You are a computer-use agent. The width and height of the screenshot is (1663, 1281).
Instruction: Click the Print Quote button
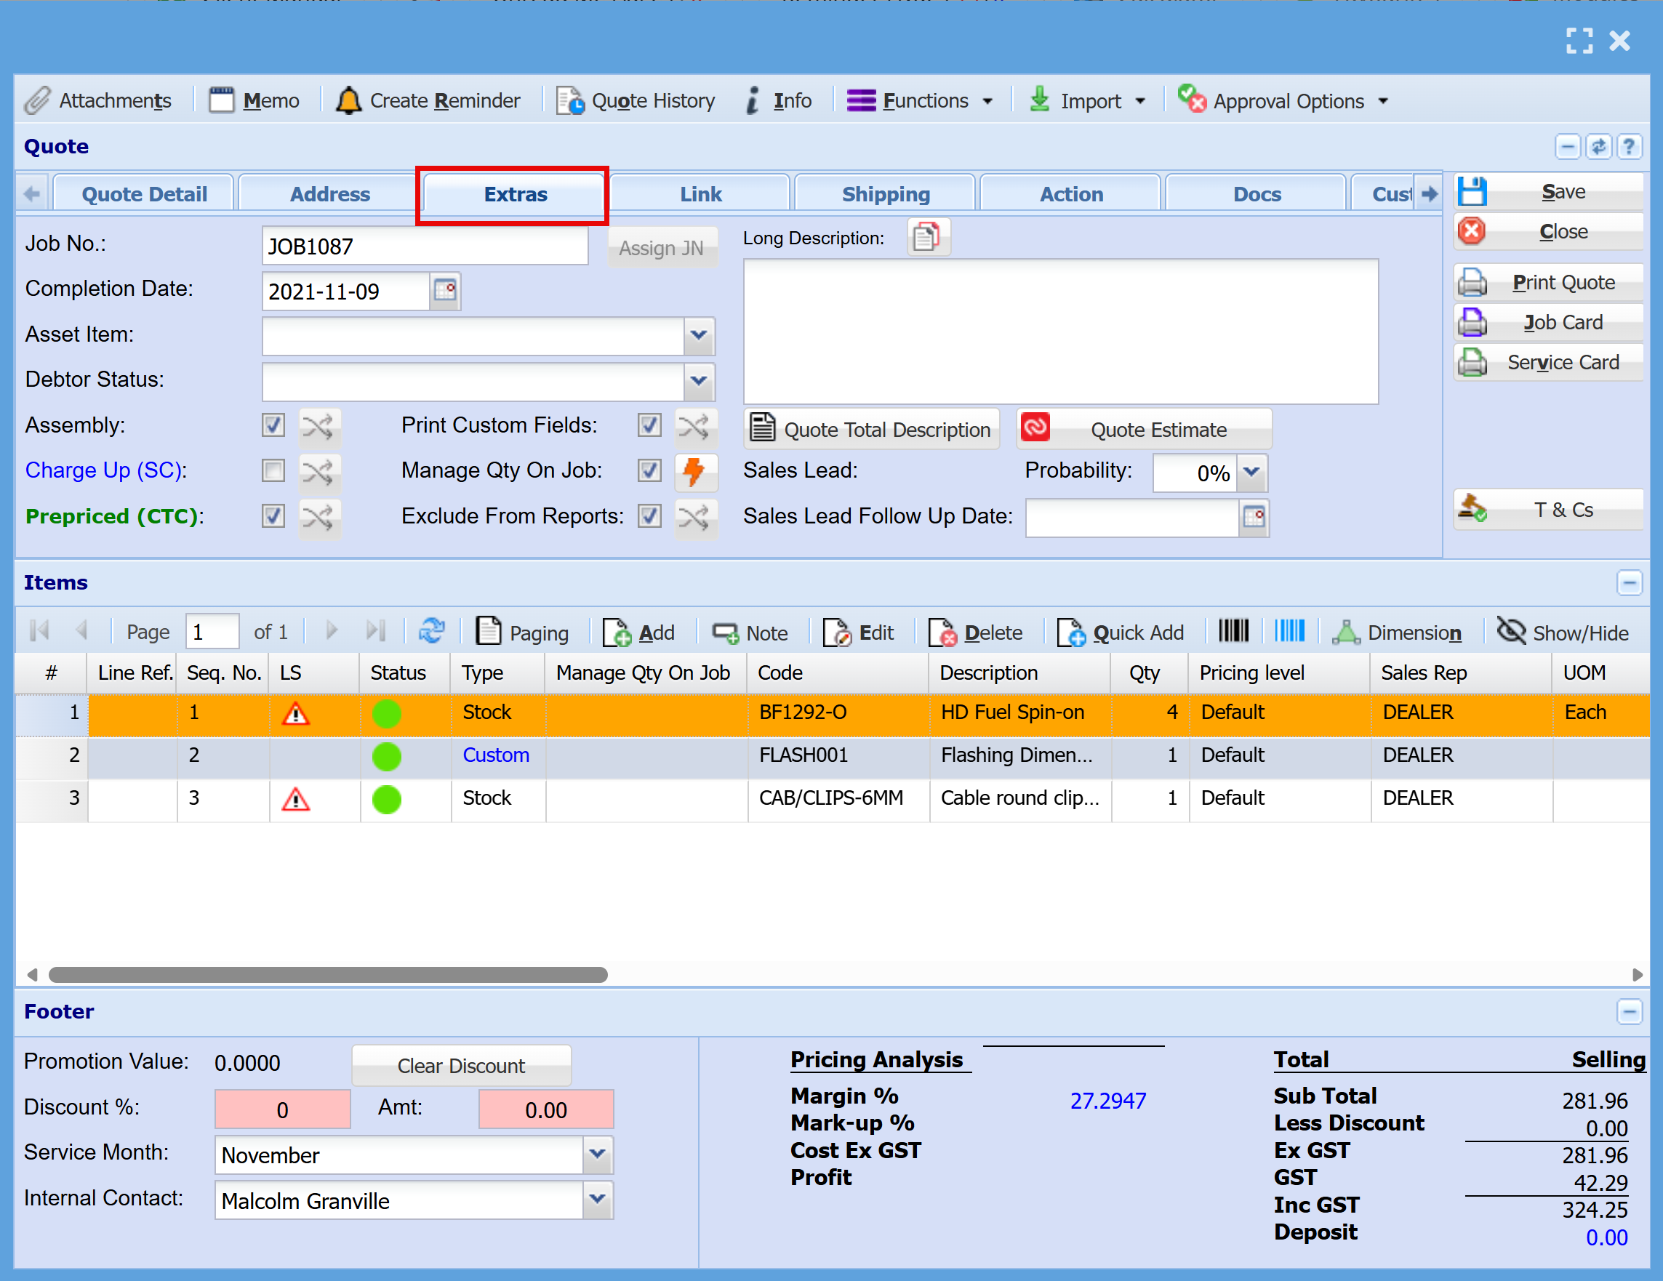pyautogui.click(x=1549, y=282)
